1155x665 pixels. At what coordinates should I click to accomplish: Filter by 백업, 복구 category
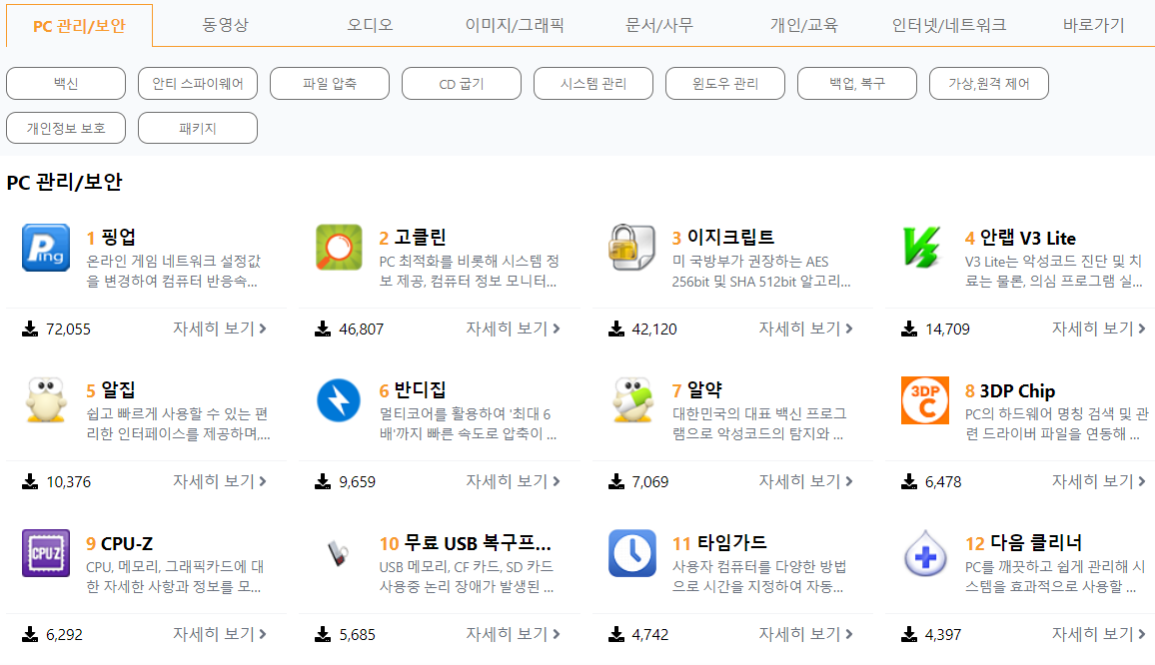click(856, 83)
